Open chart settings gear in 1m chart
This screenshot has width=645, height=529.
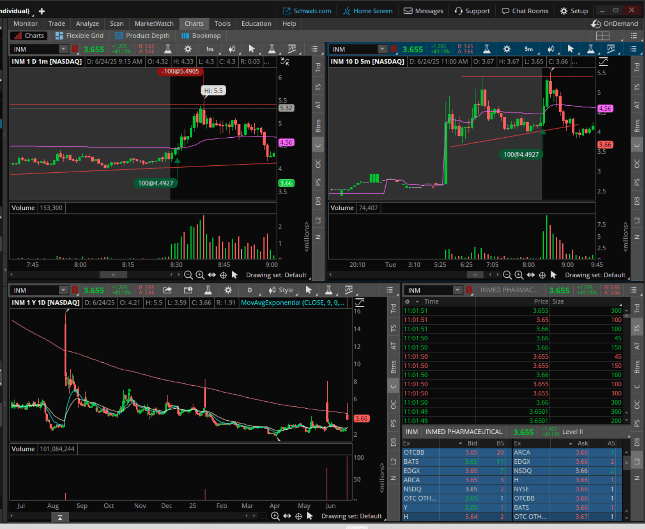188,49
